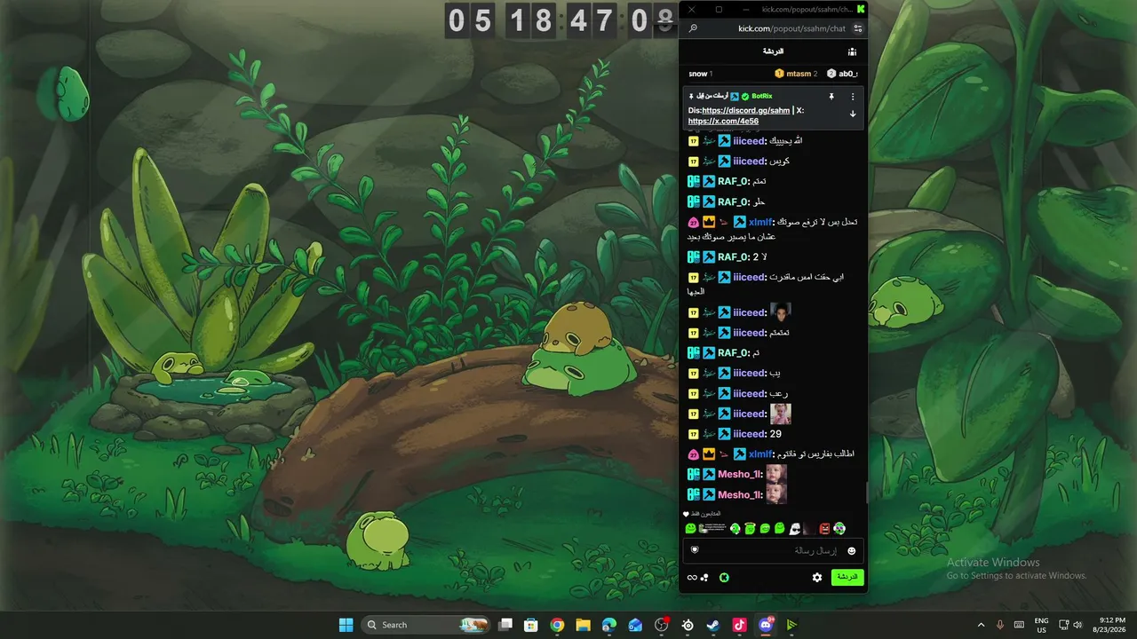Image resolution: width=1137 pixels, height=639 pixels.
Task: Show the chat viewers list icon
Action: 852,51
